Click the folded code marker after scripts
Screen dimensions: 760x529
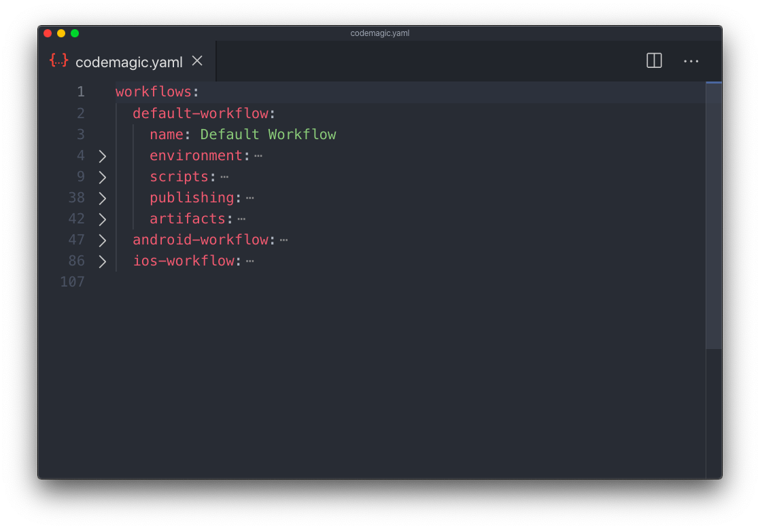tap(224, 177)
